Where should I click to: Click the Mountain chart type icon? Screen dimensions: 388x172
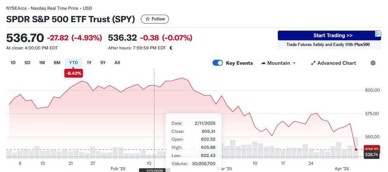(263, 63)
